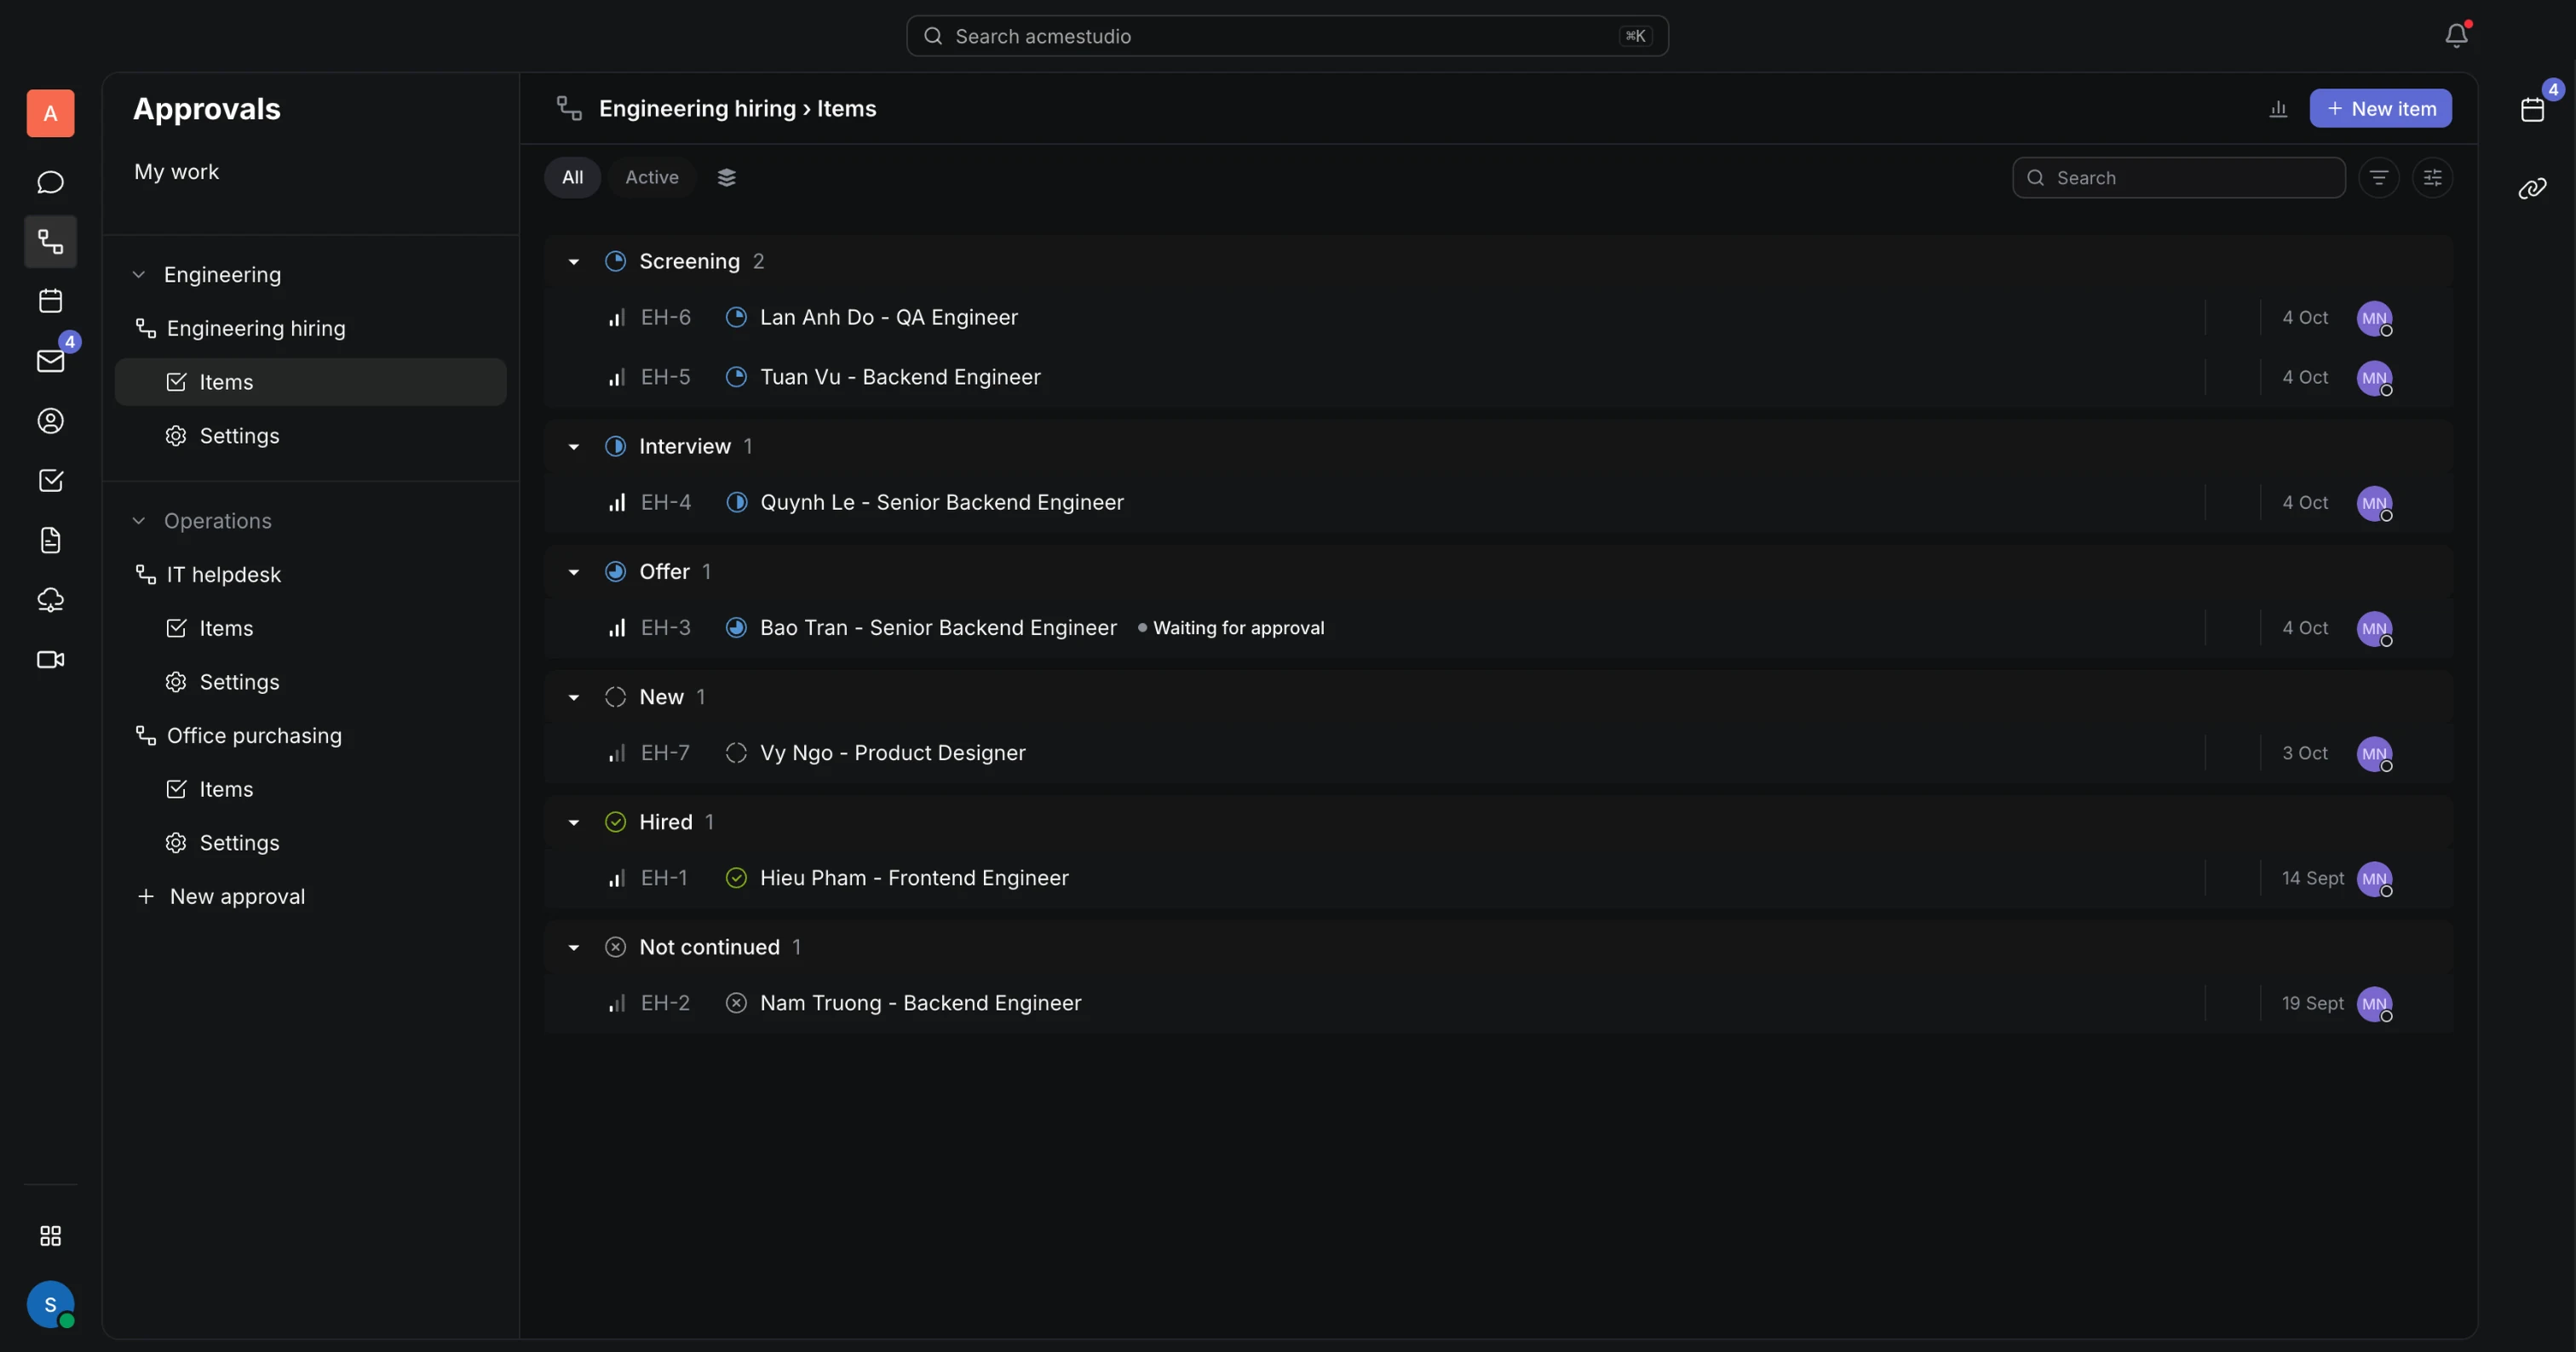Collapse the Interview group
Viewport: 2576px width, 1352px height.
click(x=574, y=447)
